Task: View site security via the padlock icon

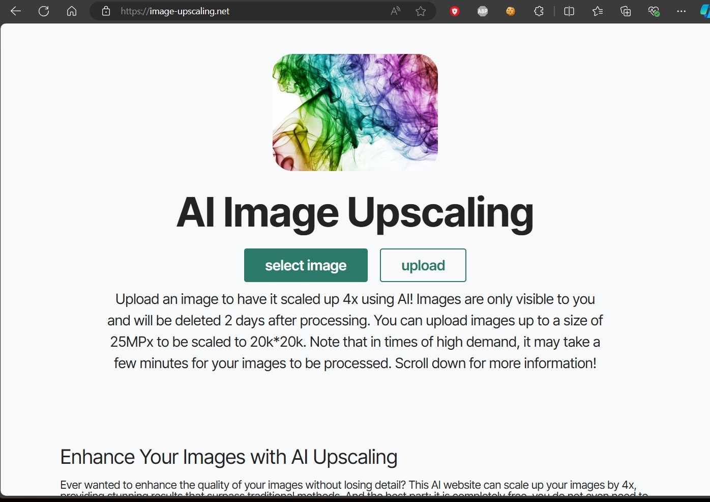Action: point(106,11)
